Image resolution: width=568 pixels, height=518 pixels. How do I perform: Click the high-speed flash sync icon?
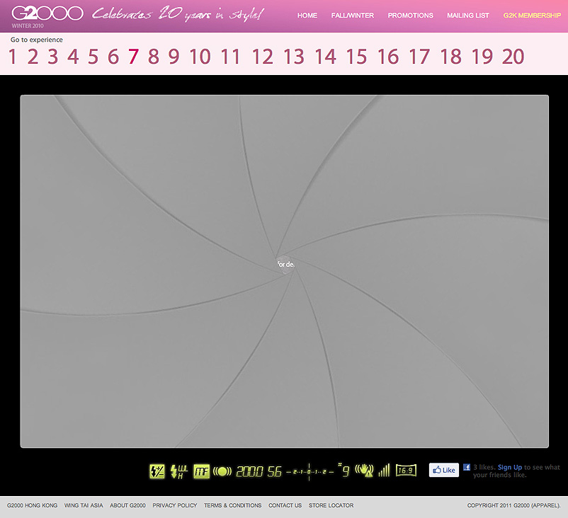coord(178,471)
